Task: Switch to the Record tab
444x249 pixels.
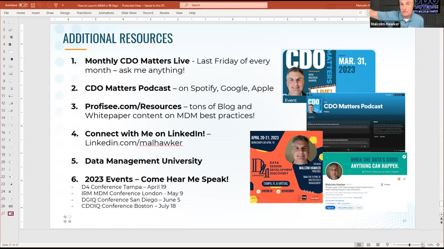Action: [148, 13]
